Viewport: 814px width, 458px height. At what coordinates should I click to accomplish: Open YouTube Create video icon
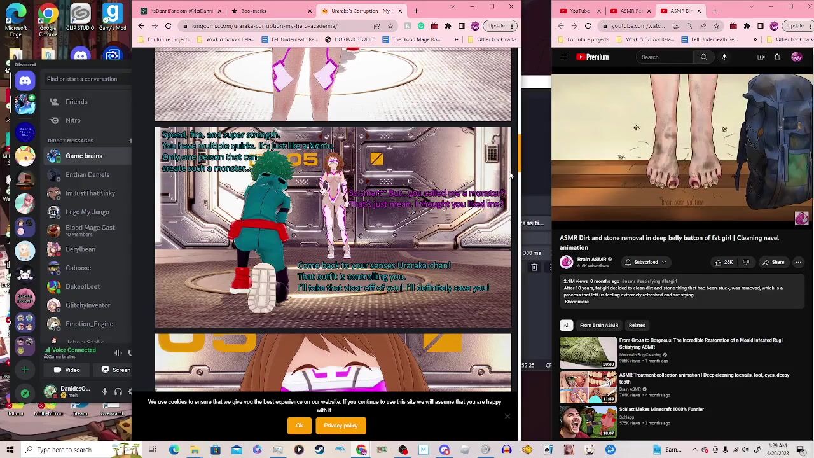pos(761,57)
